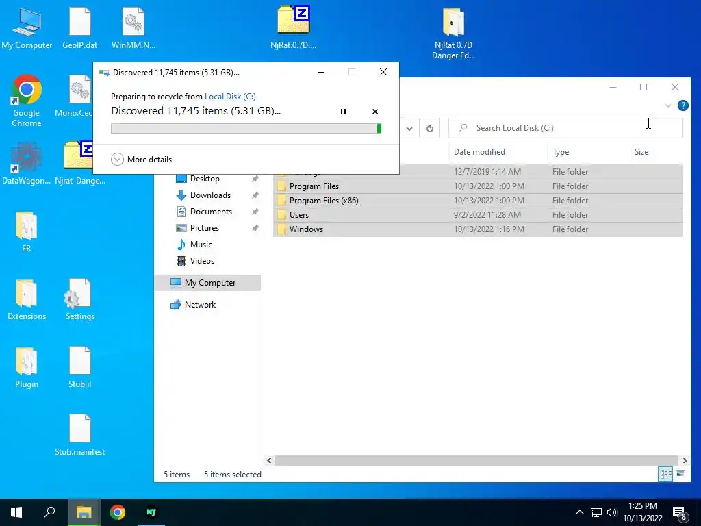Switch to details view layout
701x526 pixels.
coord(665,474)
